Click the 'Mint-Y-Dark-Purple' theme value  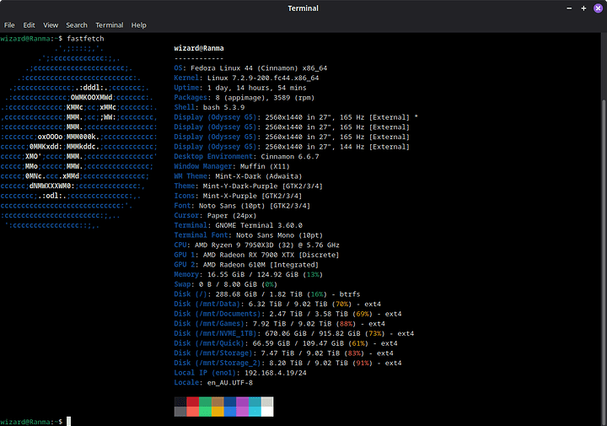coord(240,186)
